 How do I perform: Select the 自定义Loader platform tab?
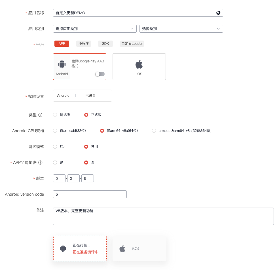pyautogui.click(x=132, y=44)
